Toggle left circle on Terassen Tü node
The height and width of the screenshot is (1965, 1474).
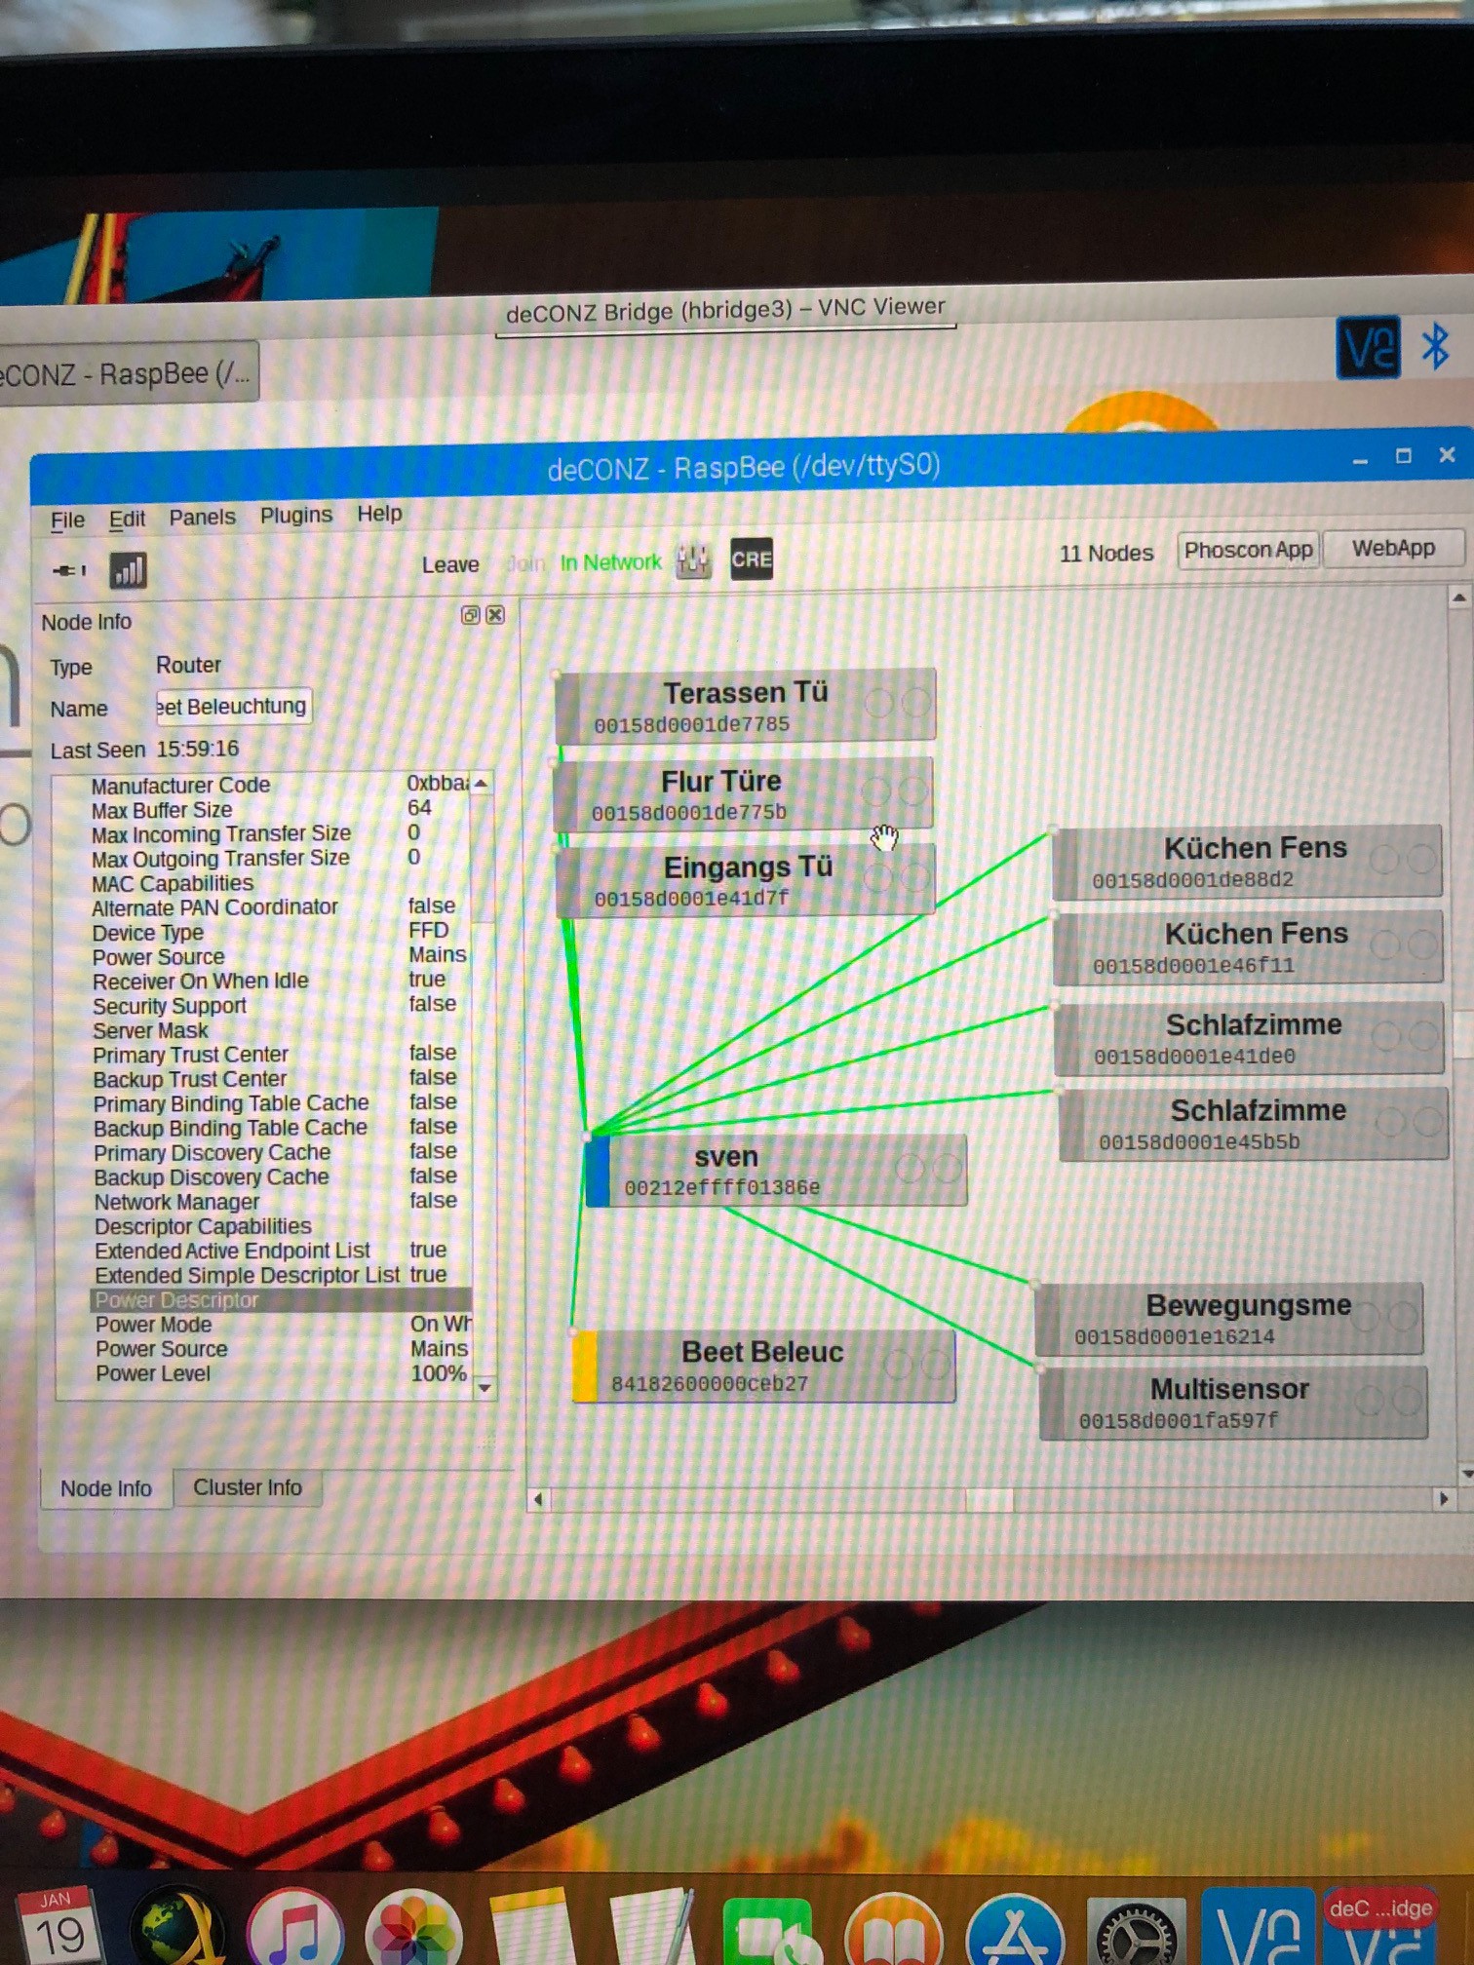click(879, 702)
